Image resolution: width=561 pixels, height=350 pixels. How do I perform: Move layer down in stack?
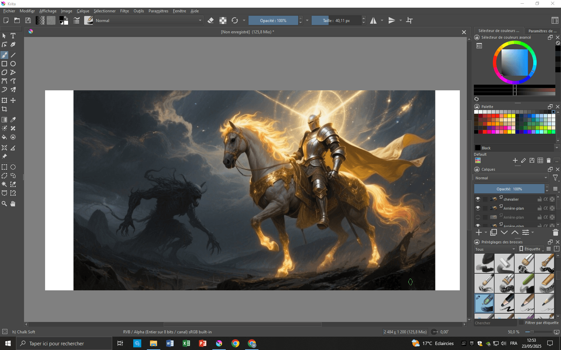504,232
